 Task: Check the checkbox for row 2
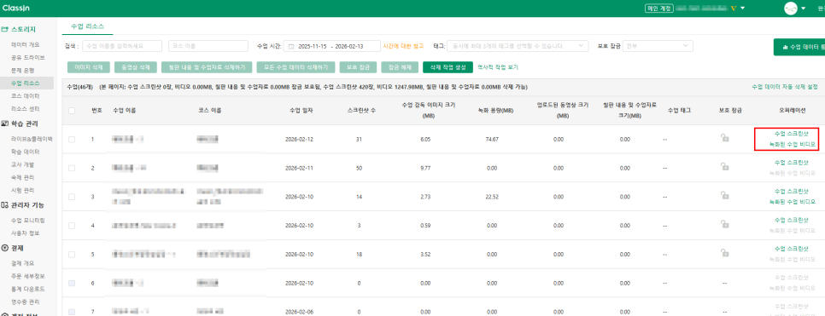coord(72,168)
